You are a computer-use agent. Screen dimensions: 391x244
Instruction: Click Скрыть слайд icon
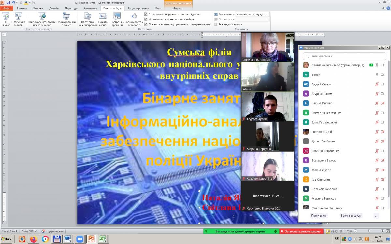point(103,16)
